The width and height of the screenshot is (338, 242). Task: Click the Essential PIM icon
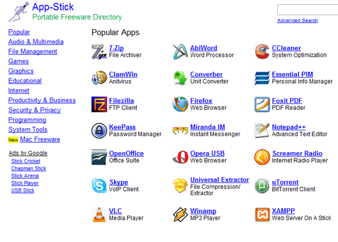coord(262,78)
